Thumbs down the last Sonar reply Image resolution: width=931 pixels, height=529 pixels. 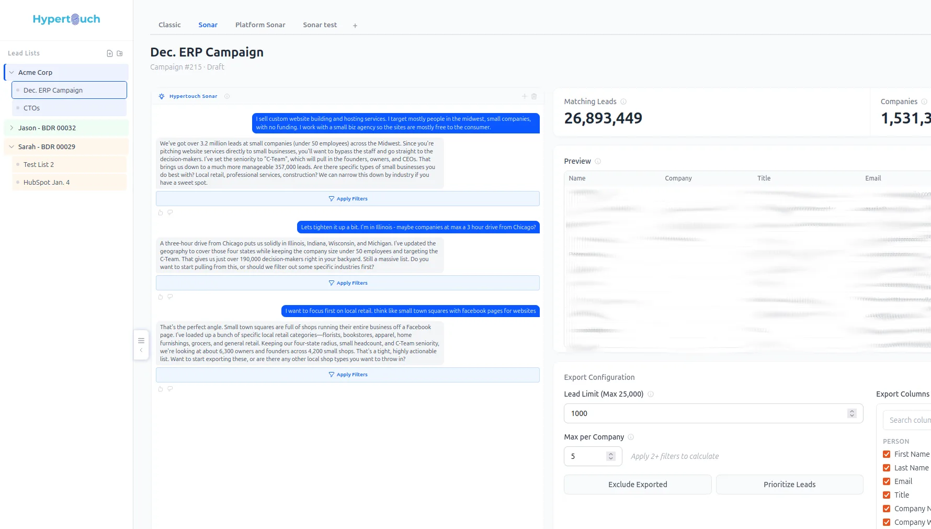pyautogui.click(x=170, y=389)
